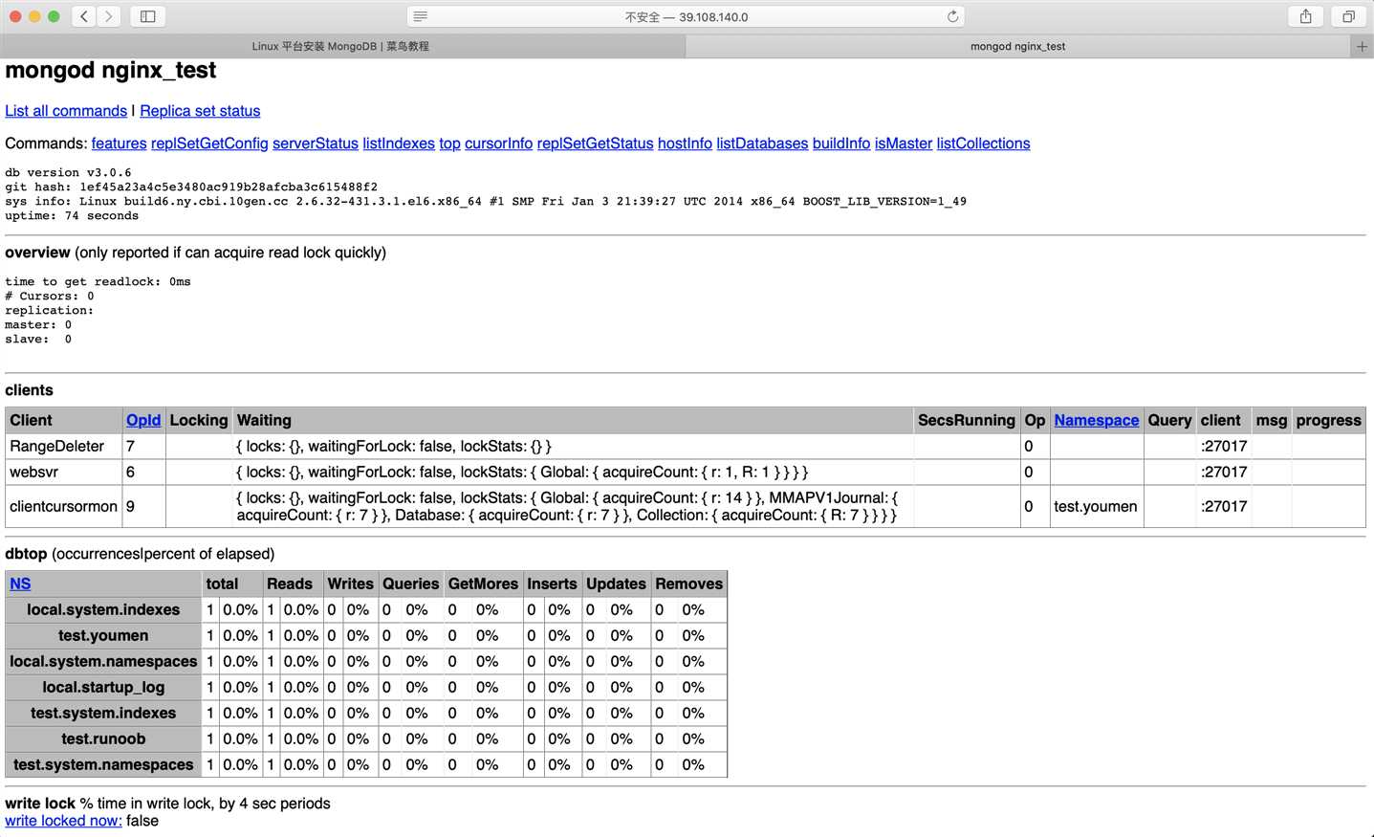Open Replica set status link
Image resolution: width=1374 pixels, height=837 pixels.
tap(200, 111)
